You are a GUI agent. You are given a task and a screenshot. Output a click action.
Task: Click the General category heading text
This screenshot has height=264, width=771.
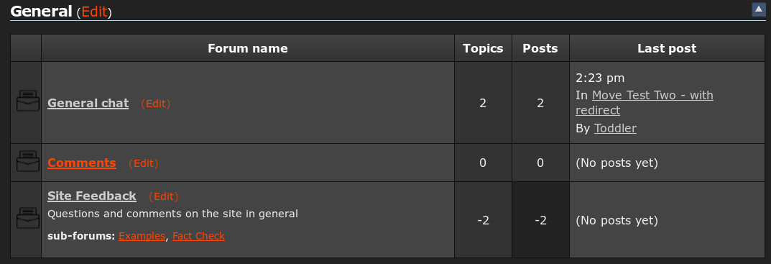point(41,12)
